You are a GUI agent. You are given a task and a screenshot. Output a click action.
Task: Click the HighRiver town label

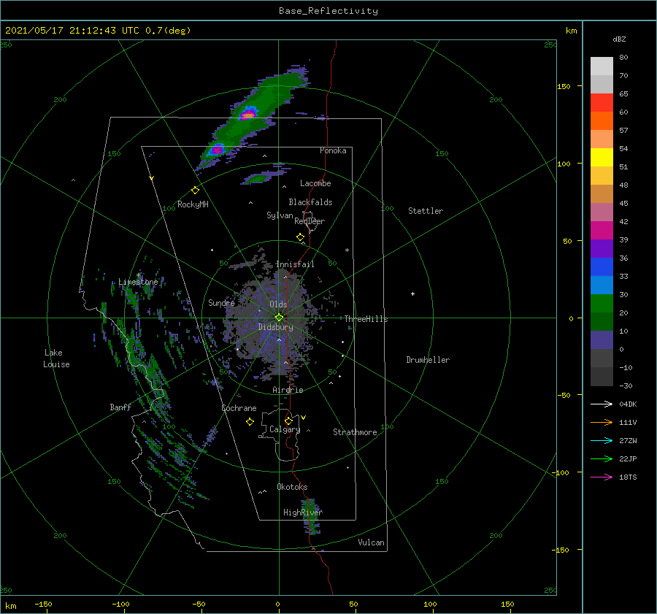point(302,513)
